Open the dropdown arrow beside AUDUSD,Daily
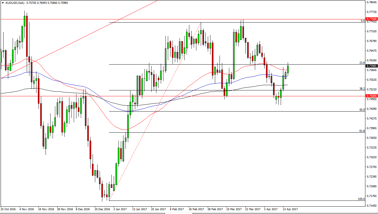378x214 pixels. coord(3,3)
